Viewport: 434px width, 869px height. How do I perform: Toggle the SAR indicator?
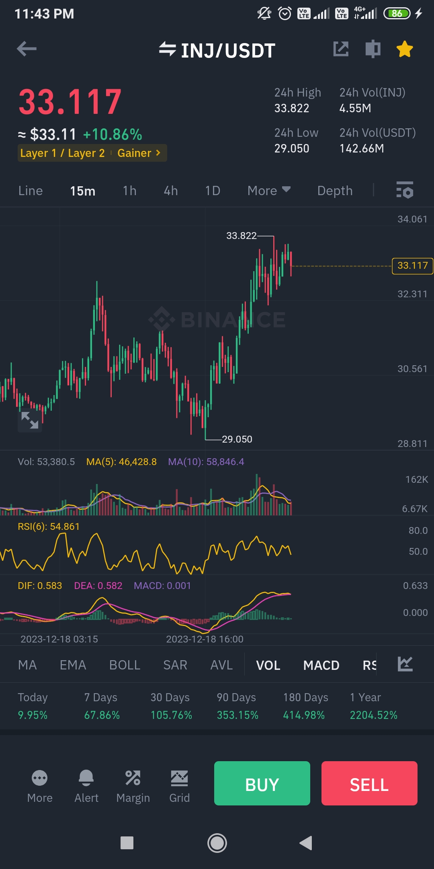[x=175, y=665]
